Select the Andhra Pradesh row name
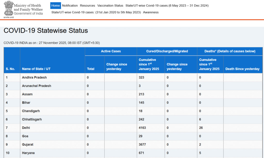This screenshot has height=158, width=264. 34,77
